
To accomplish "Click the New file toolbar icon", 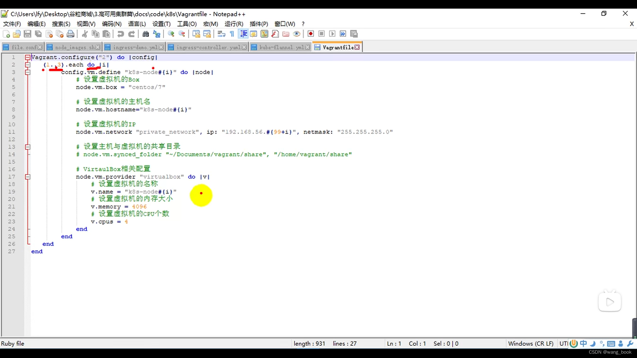I will pyautogui.click(x=6, y=34).
